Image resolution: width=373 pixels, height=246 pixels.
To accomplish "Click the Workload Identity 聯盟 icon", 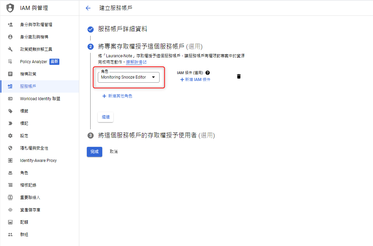I will [10, 99].
